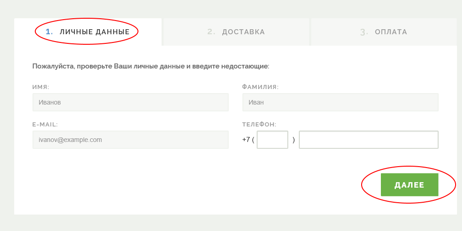
Task: Select the Фамилия field containing Иван
Action: point(340,102)
